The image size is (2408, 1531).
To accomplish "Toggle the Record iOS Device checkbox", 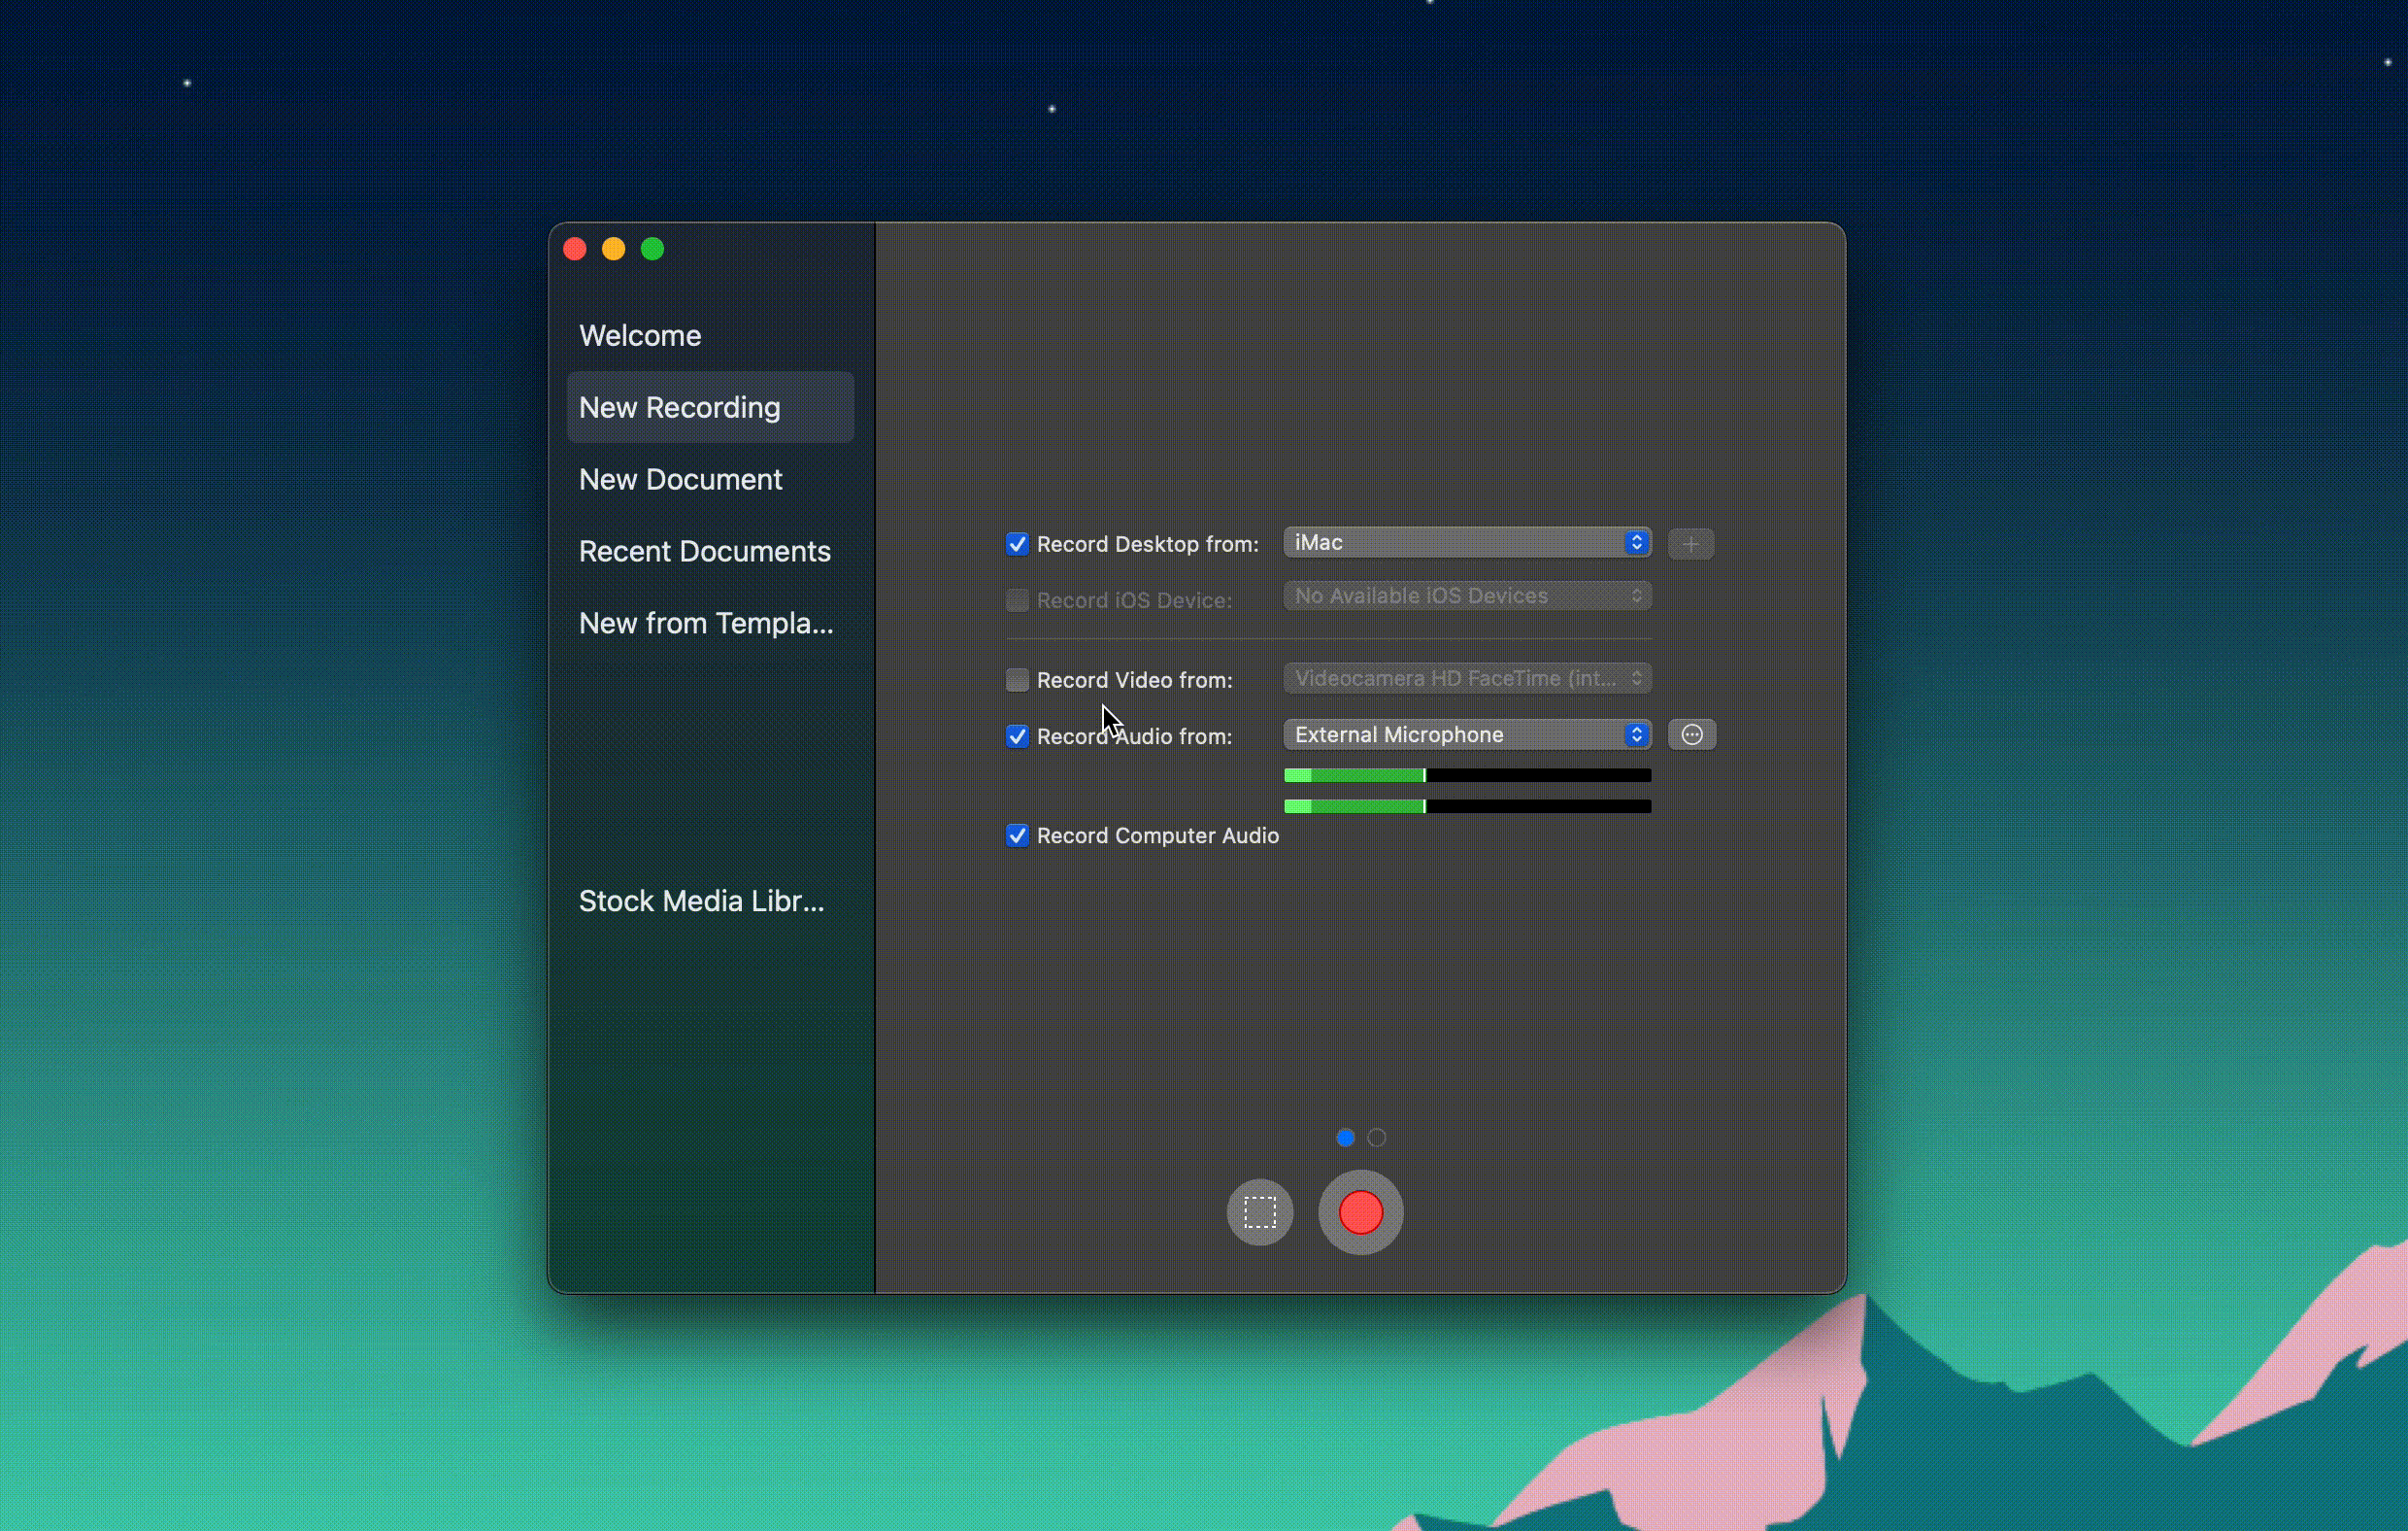I will (x=1016, y=600).
